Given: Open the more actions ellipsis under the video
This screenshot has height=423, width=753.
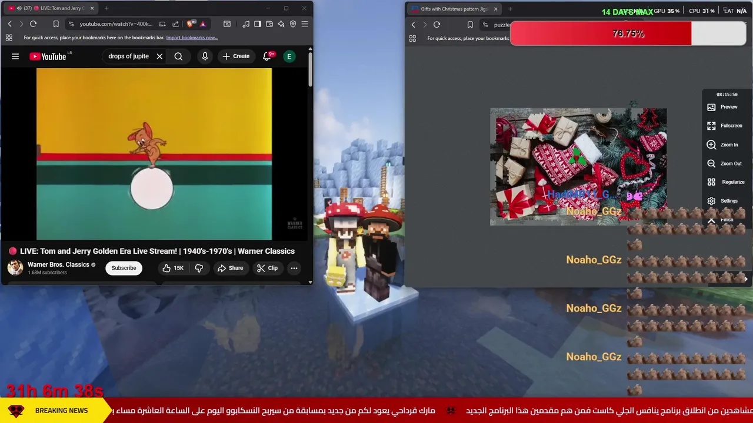Looking at the screenshot, I should pyautogui.click(x=294, y=268).
